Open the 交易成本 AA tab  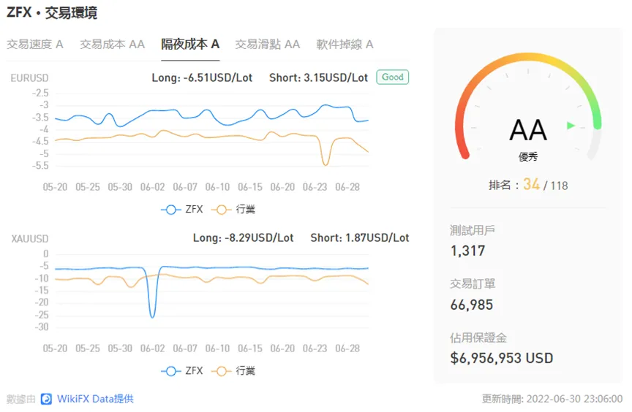click(x=112, y=45)
